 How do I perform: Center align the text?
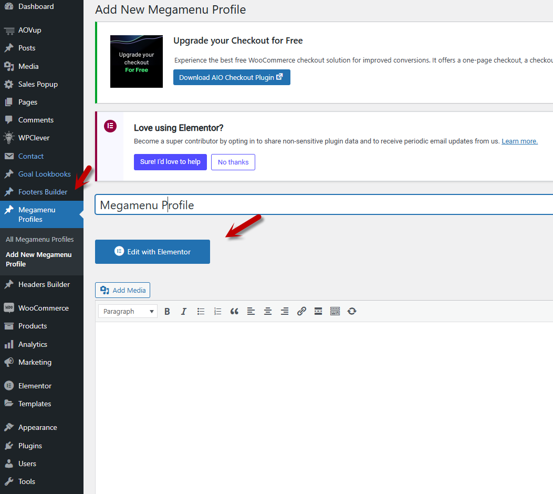(x=268, y=312)
